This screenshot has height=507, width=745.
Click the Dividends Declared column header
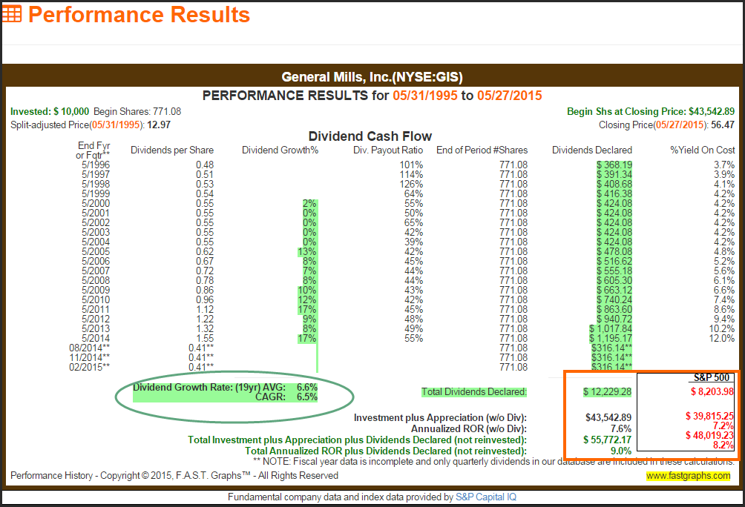pyautogui.click(x=592, y=150)
